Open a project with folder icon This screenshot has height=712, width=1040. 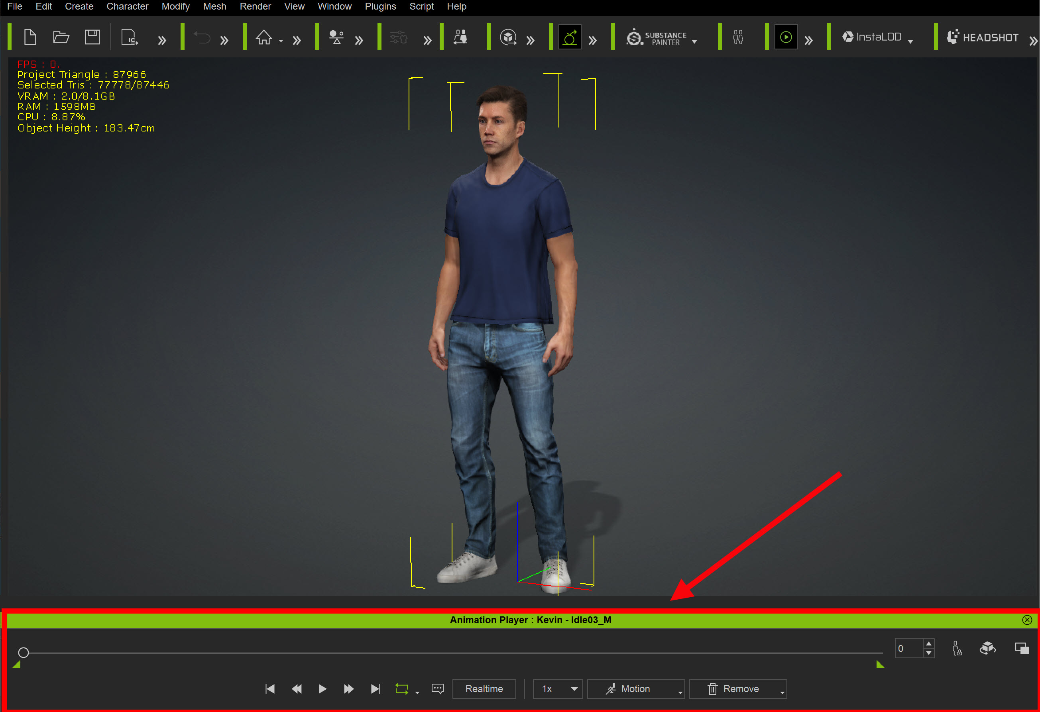[61, 37]
